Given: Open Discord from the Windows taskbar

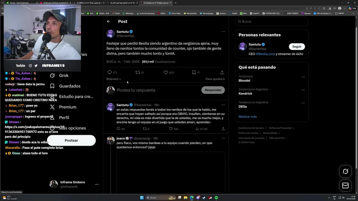Looking at the screenshot, I should (x=198, y=198).
